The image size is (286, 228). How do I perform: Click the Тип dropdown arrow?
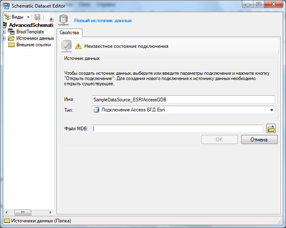click(272, 110)
